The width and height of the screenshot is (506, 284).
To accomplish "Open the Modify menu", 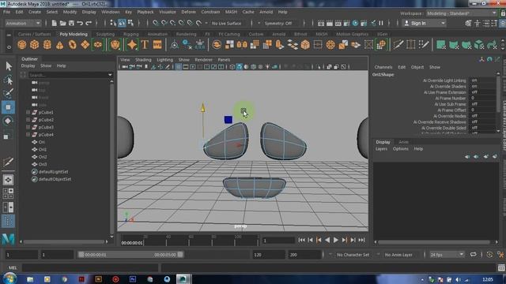I will pos(70,12).
